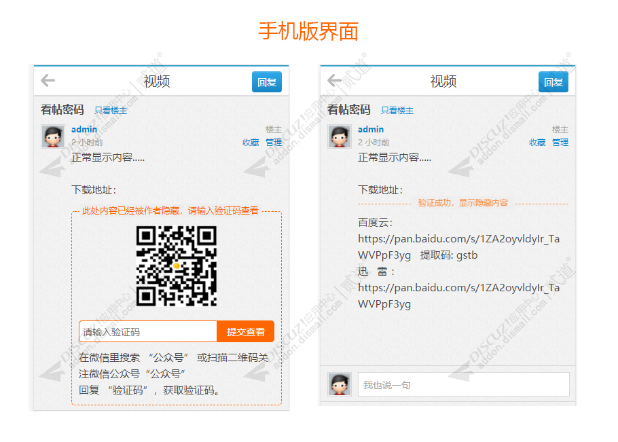Click 收藏 link in right panel
This screenshot has width=618, height=442.
[x=537, y=142]
